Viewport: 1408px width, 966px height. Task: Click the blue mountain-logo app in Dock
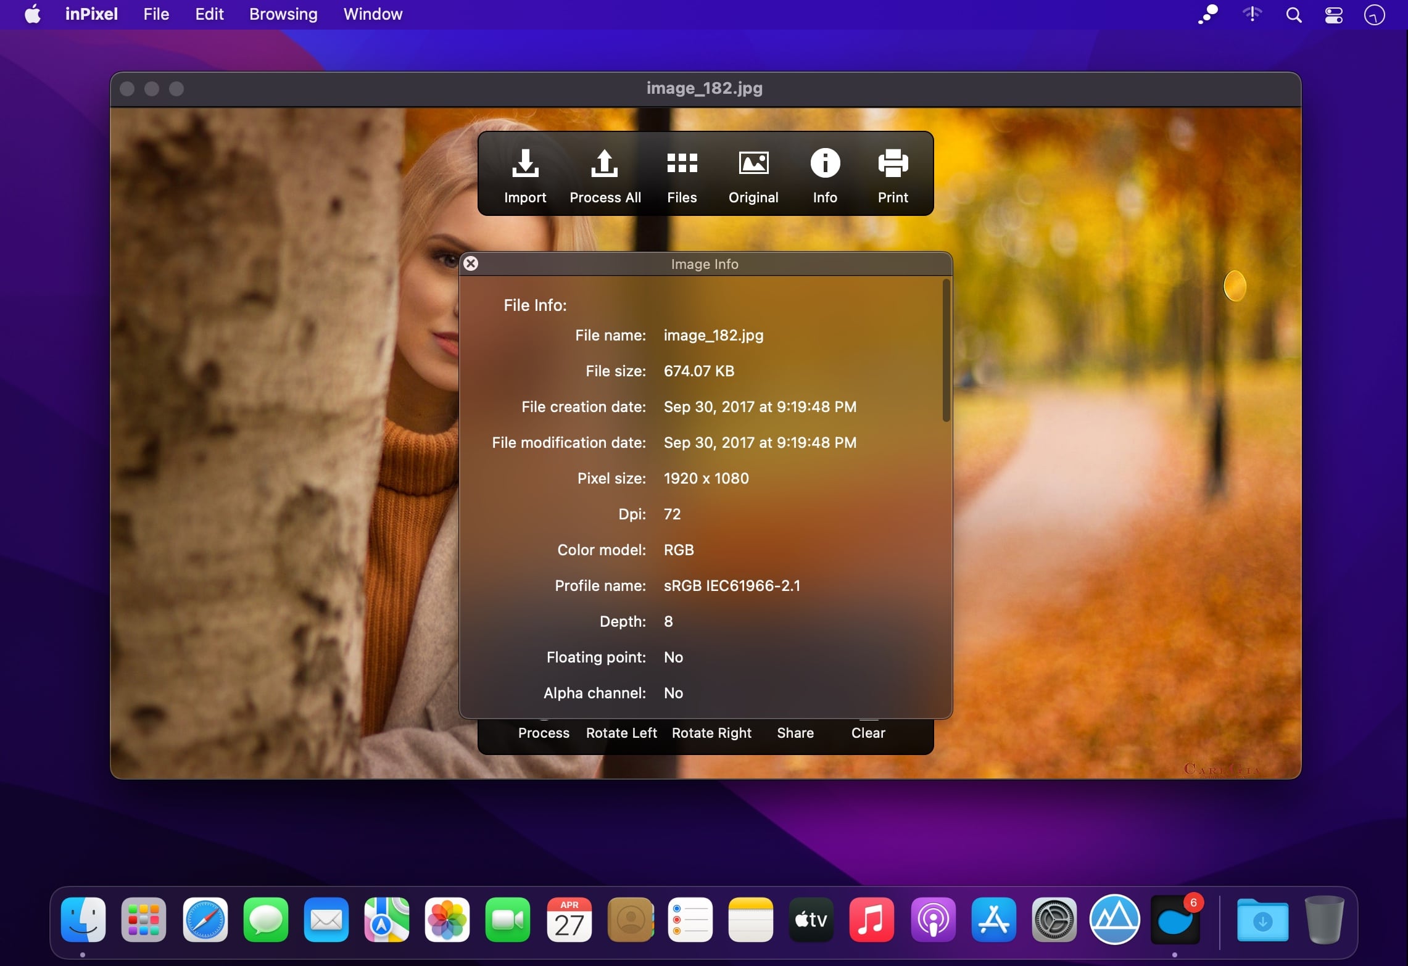1114,920
